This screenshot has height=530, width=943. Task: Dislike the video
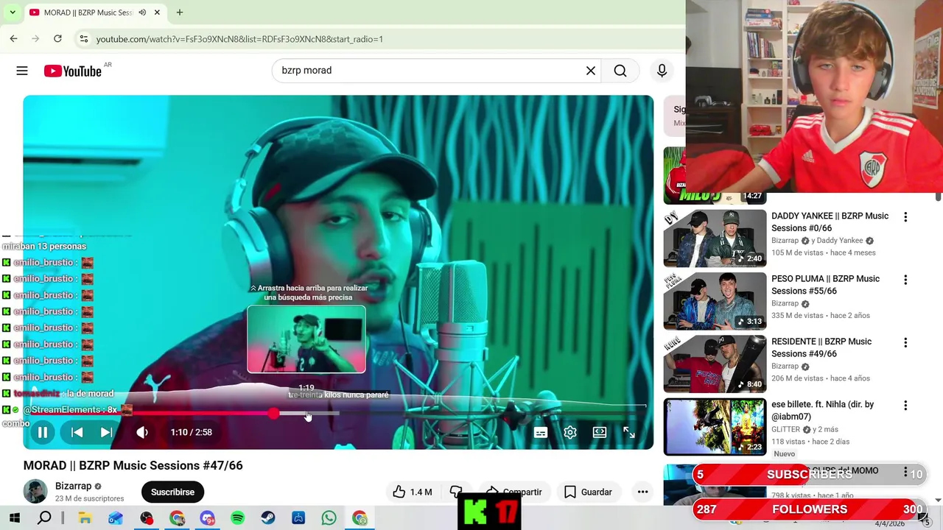[x=456, y=492]
